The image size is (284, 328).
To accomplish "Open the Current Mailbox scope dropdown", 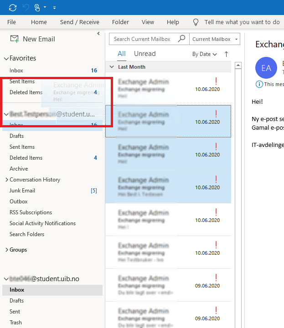I will (x=215, y=39).
